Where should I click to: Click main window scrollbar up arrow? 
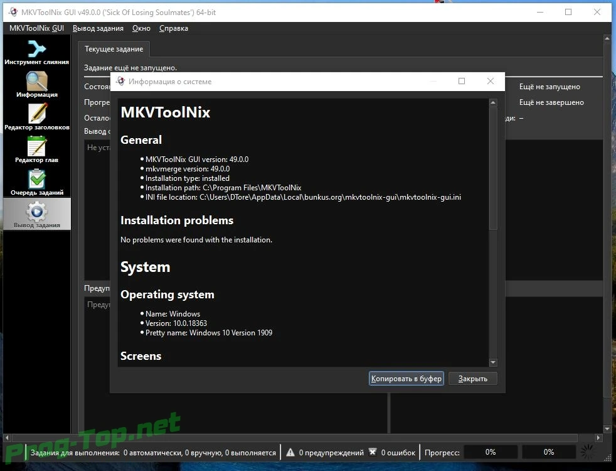[x=607, y=38]
